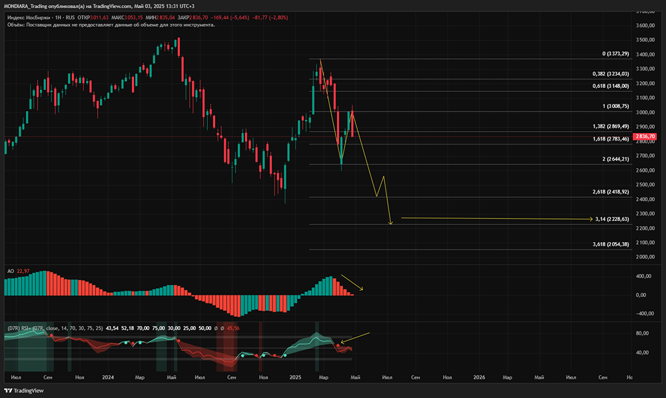This screenshot has width=666, height=398.
Task: Click the 2500,00 price axis label
Action: click(x=645, y=184)
